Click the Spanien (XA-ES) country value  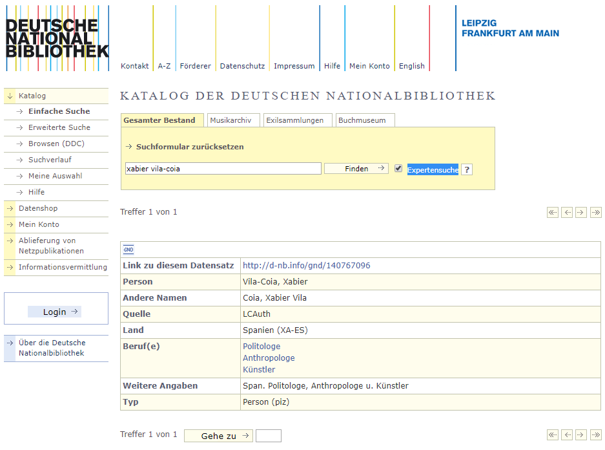275,330
